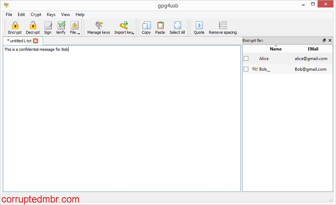The width and height of the screenshot is (336, 205).
Task: Open Manage keys from the toolbar
Action: (x=98, y=25)
